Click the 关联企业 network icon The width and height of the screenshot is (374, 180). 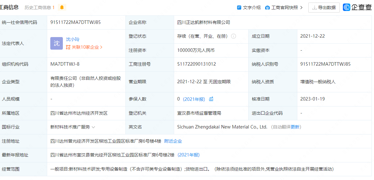68,47
